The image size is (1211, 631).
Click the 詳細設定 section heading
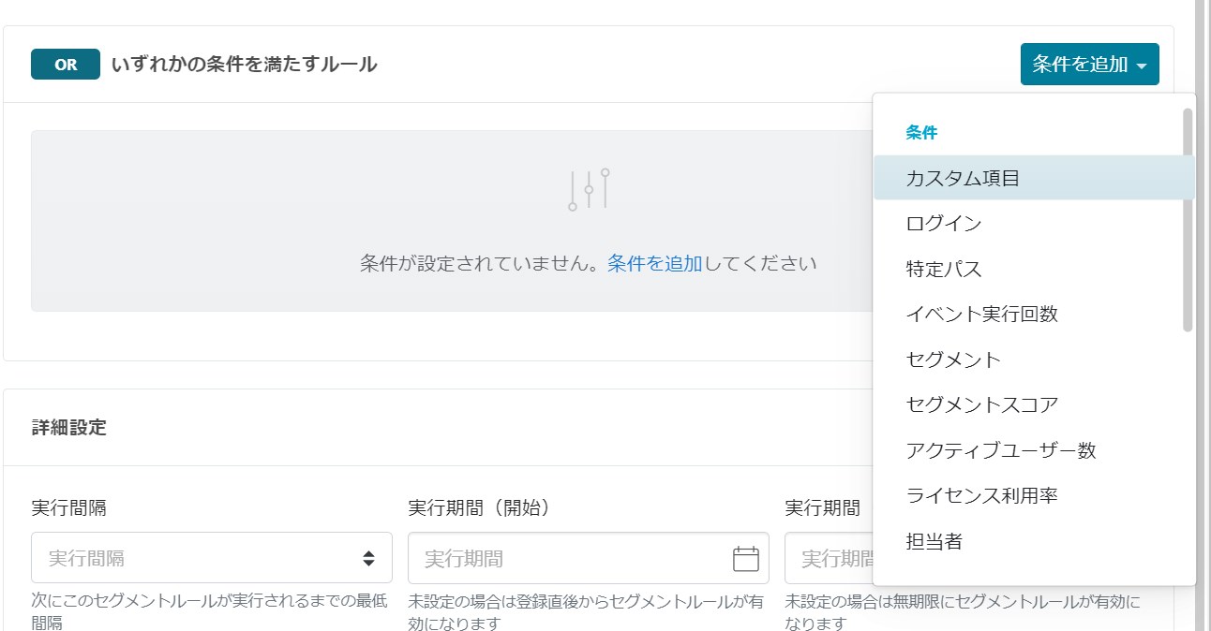pos(68,428)
